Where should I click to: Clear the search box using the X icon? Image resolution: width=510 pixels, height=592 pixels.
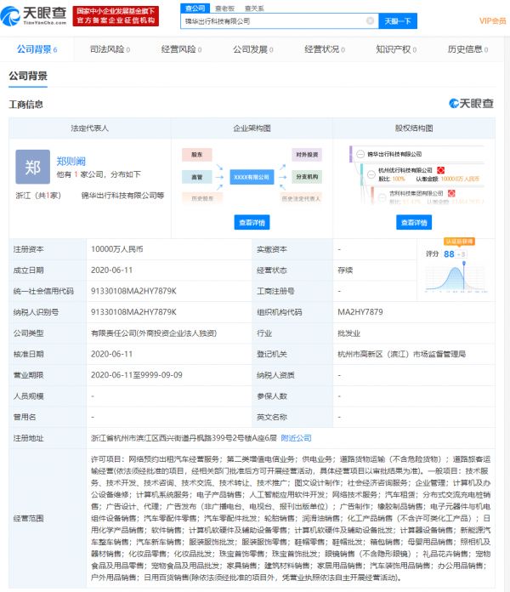click(369, 20)
